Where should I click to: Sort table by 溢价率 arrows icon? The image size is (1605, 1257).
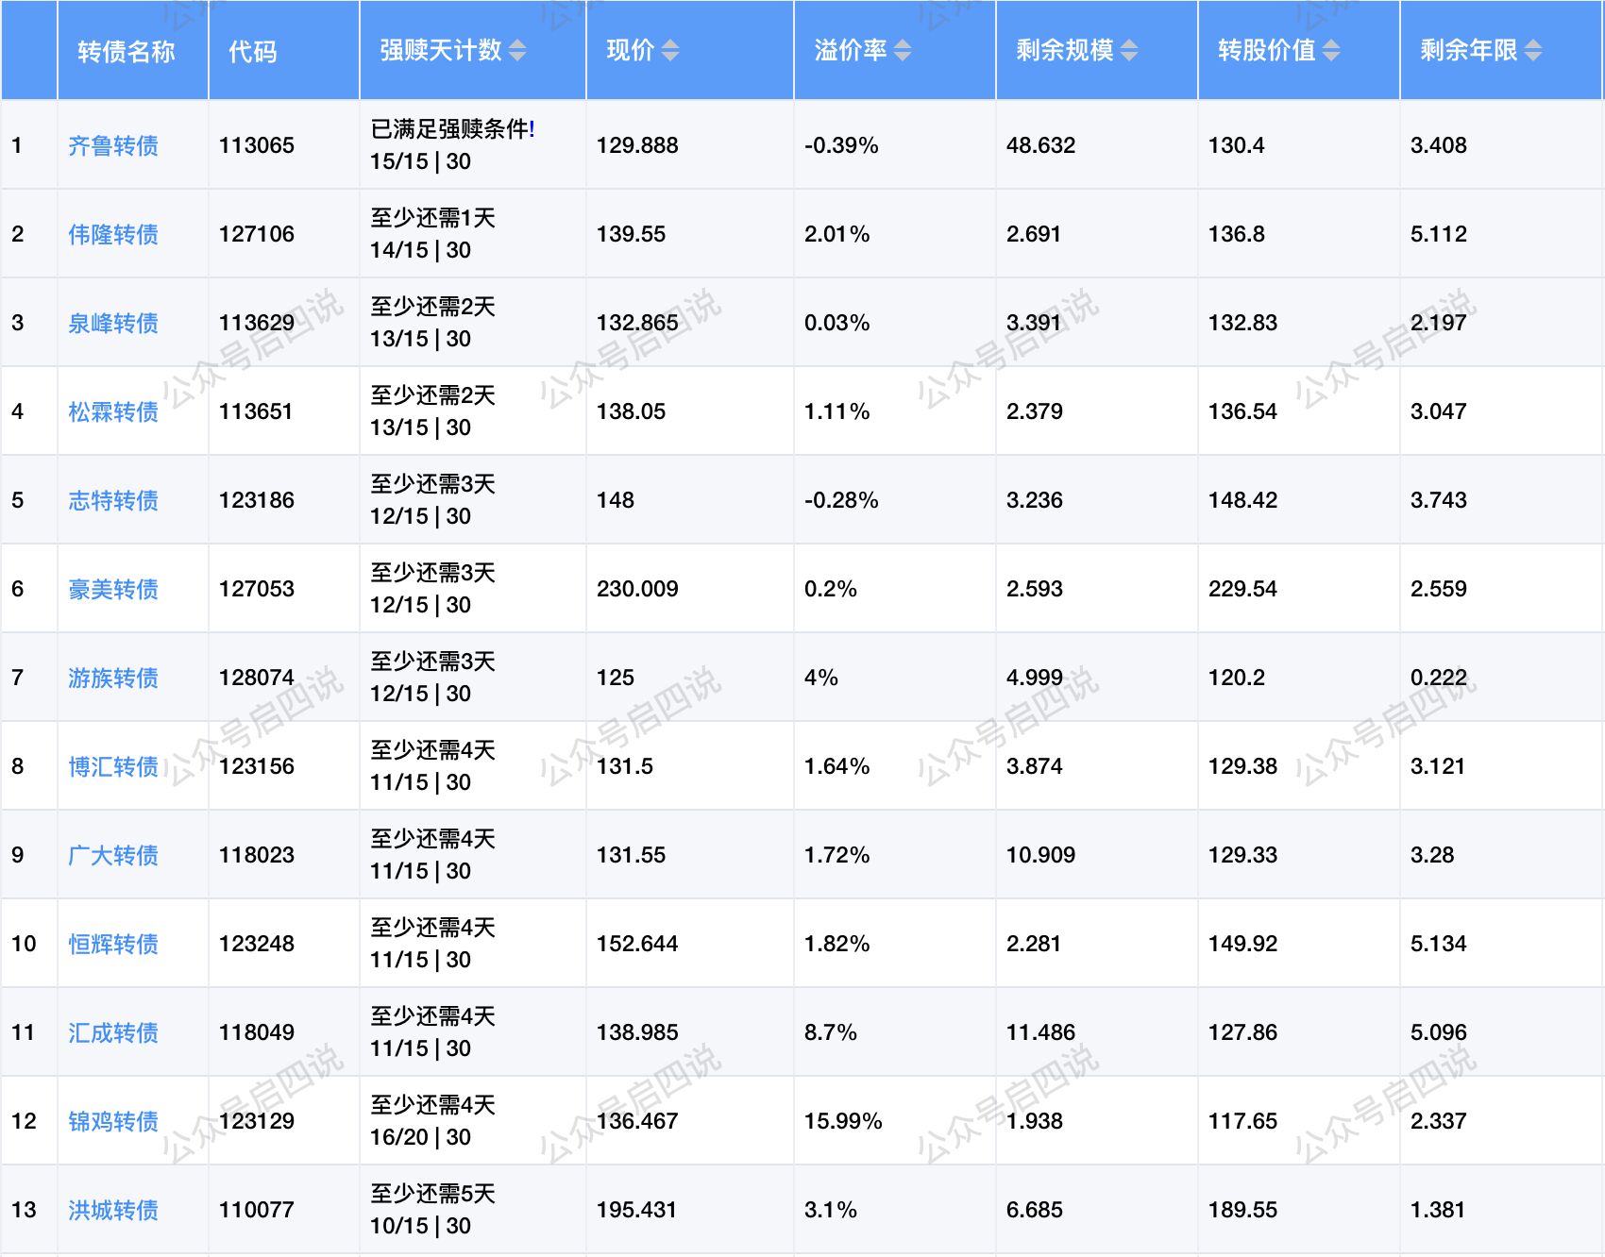(x=902, y=51)
